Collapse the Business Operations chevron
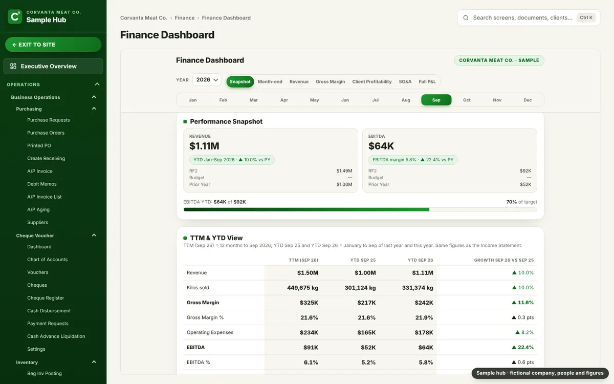Image resolution: width=614 pixels, height=384 pixels. (x=94, y=97)
